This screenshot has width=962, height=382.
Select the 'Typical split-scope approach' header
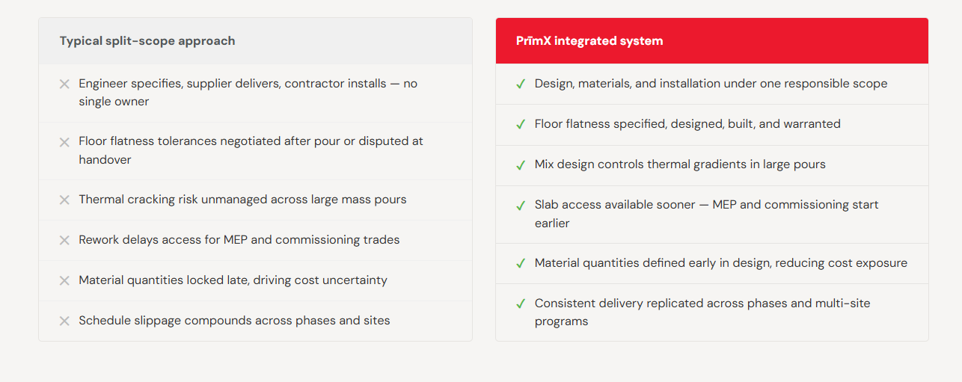(x=255, y=41)
